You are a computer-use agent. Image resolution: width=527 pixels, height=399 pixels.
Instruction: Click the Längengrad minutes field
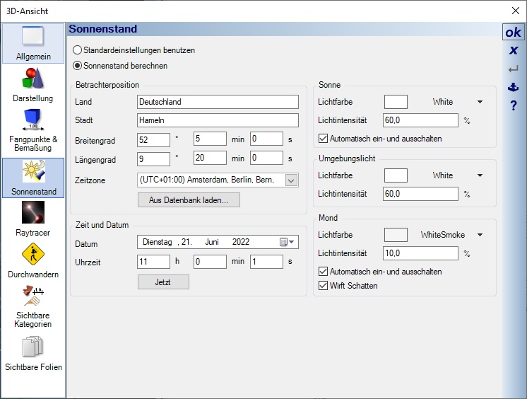(x=210, y=158)
